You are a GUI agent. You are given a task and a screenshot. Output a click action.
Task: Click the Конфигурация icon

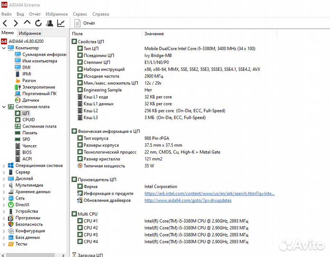coord(11,231)
